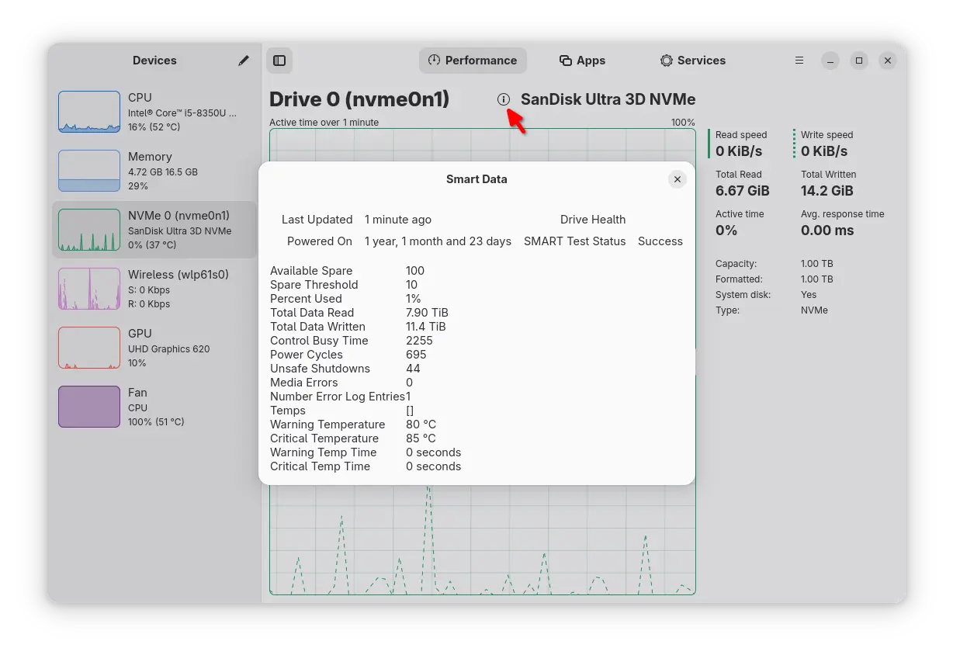This screenshot has width=953, height=655.
Task: Select the Wireless (wlp61s0) device
Action: pyautogui.click(x=154, y=289)
